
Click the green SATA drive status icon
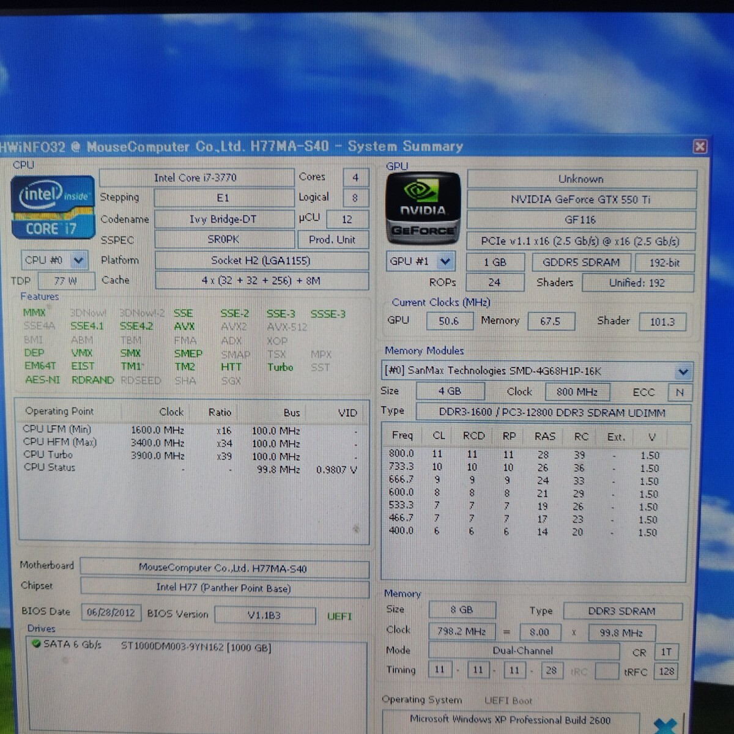pyautogui.click(x=36, y=644)
